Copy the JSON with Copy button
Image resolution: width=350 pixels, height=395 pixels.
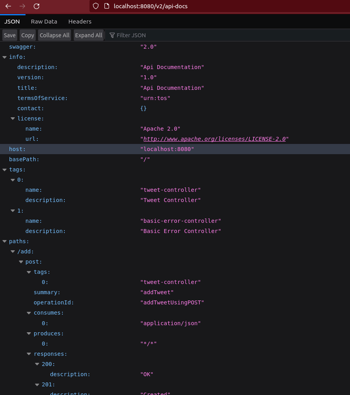[27, 35]
